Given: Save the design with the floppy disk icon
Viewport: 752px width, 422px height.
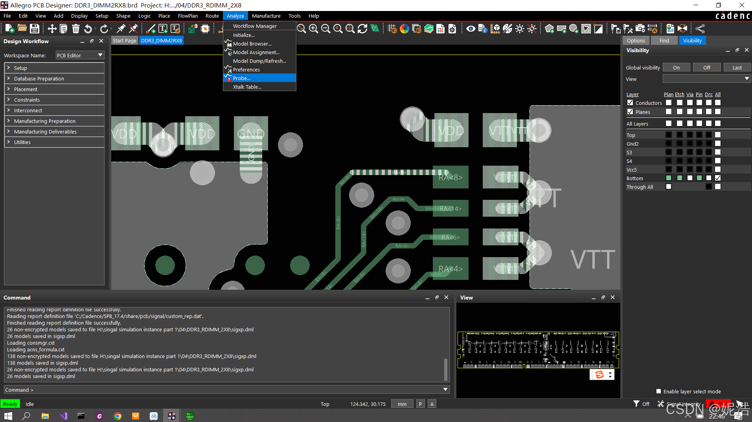Looking at the screenshot, I should pyautogui.click(x=35, y=29).
